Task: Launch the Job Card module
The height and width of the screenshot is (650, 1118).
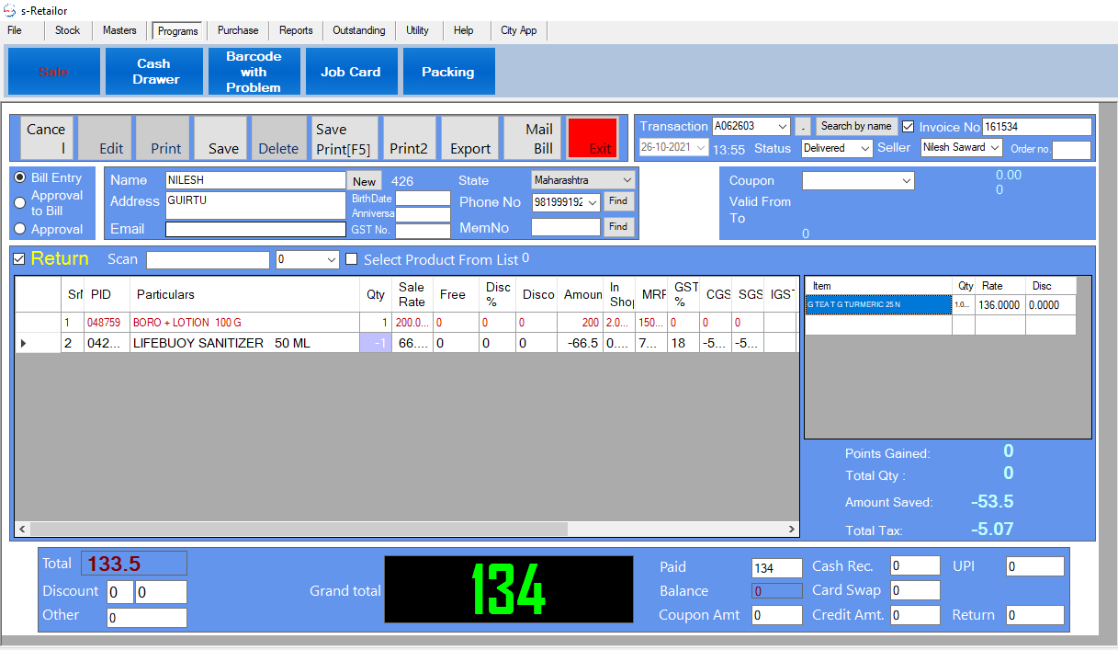Action: point(350,72)
